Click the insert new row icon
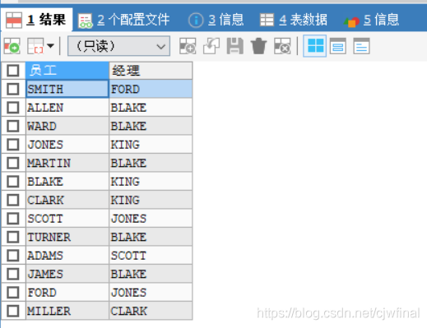The width and height of the screenshot is (427, 328). tap(188, 46)
